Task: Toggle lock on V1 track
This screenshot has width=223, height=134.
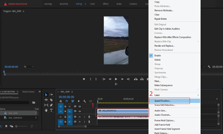Action: 65,111
